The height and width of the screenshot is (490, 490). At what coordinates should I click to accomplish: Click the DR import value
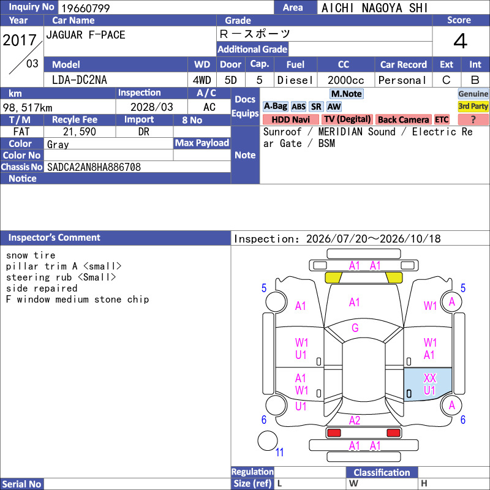(x=144, y=132)
